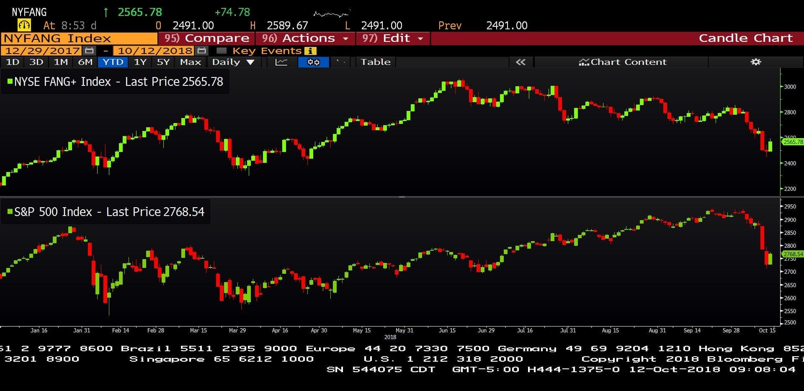Select the Max range tab

(191, 62)
